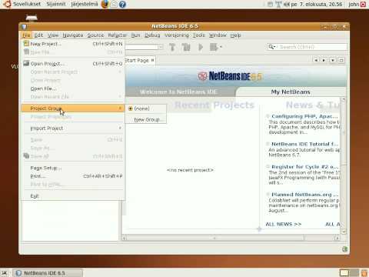Click the Start Page vertical scrollbar
This screenshot has width=369, height=277.
344,165
